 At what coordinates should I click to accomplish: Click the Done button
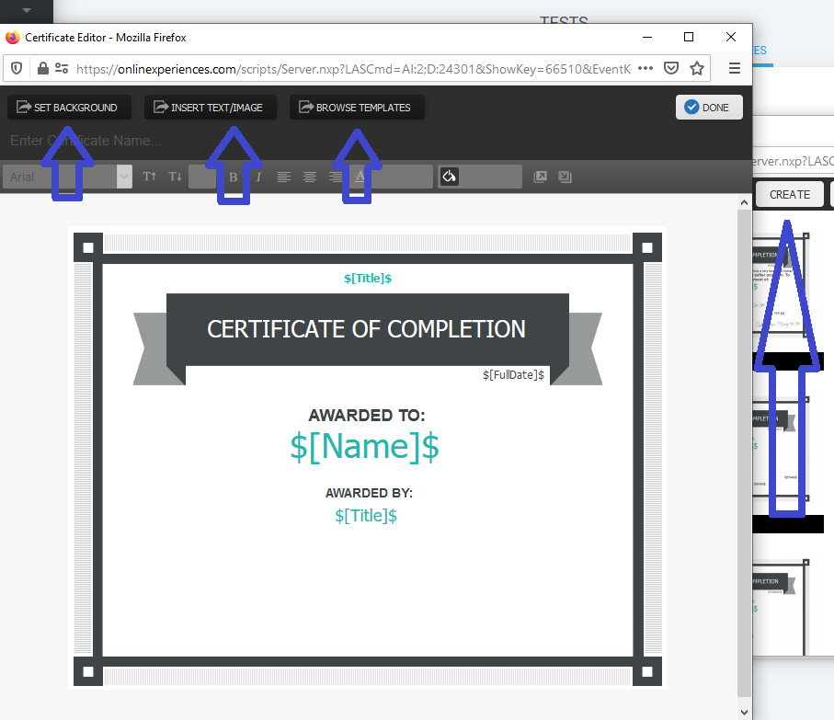709,108
